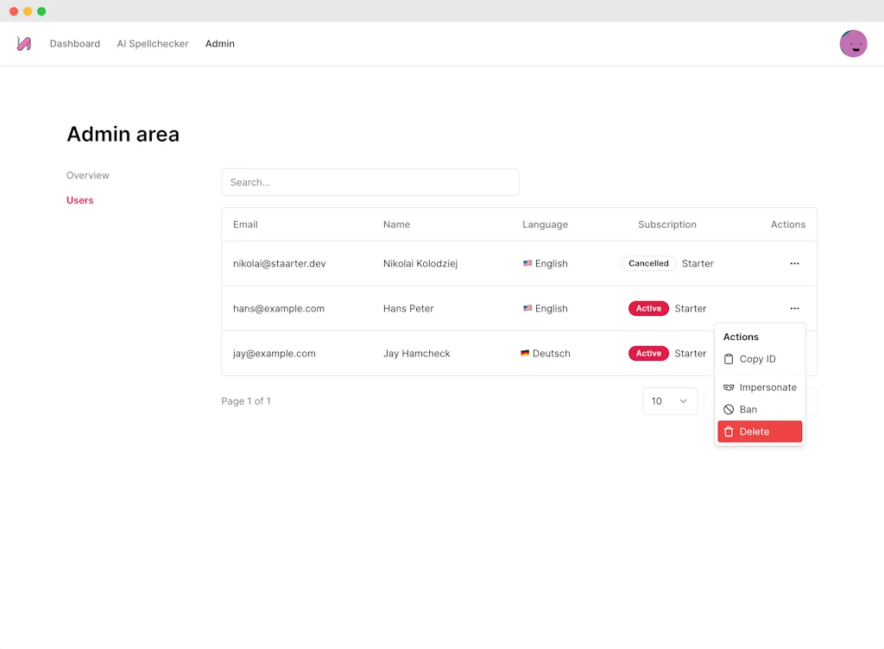Viewport: 884px width, 649px height.
Task: Select Delete from the Actions menu
Action: click(760, 432)
